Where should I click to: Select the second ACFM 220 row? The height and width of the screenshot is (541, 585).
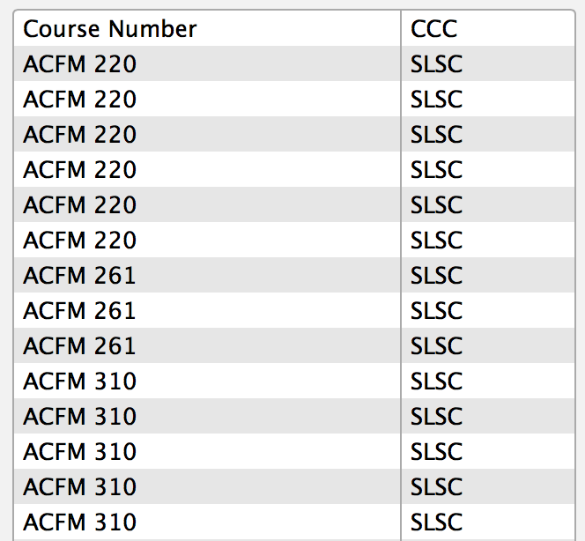pos(294,99)
